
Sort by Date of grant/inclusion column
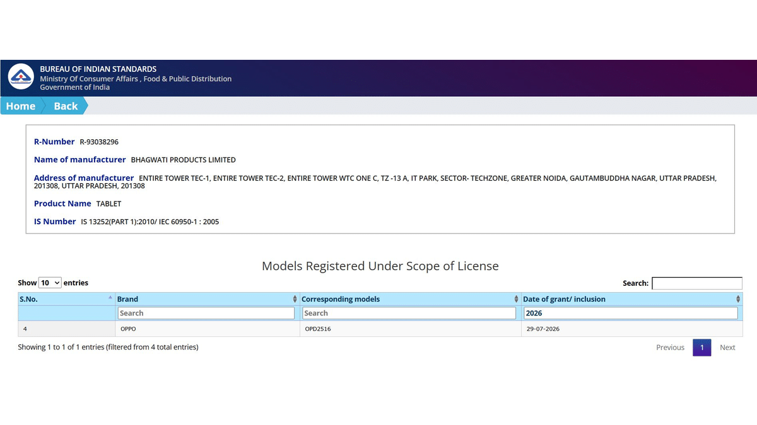click(x=632, y=299)
